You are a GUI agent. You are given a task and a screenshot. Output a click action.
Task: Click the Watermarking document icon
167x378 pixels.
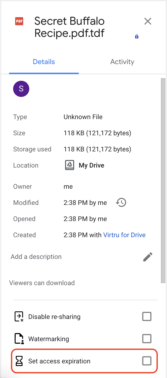19,339
